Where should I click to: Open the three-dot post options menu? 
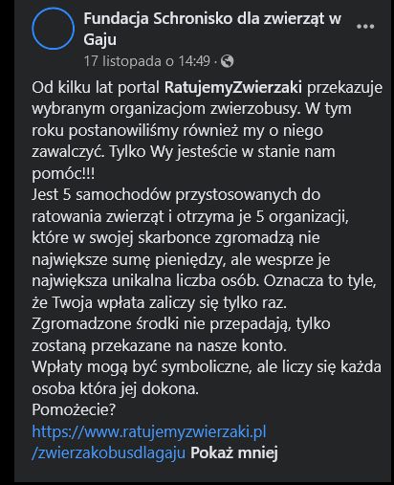(x=365, y=27)
